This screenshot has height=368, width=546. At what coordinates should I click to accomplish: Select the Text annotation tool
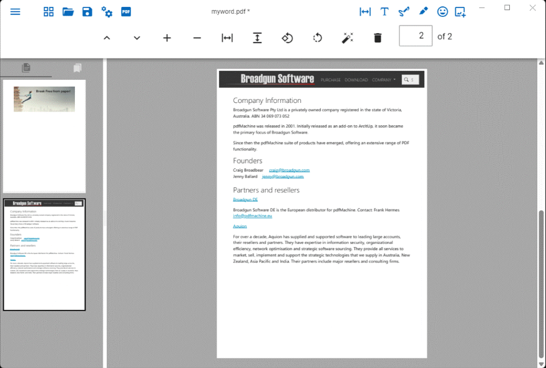[x=385, y=12]
